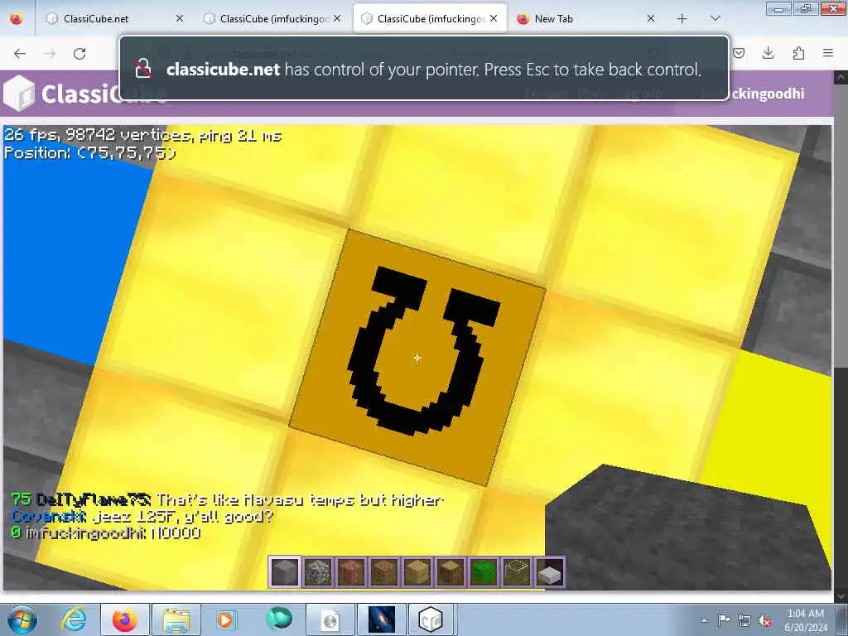The width and height of the screenshot is (848, 636).
Task: Select the slab block in hotbar
Action: click(550, 571)
